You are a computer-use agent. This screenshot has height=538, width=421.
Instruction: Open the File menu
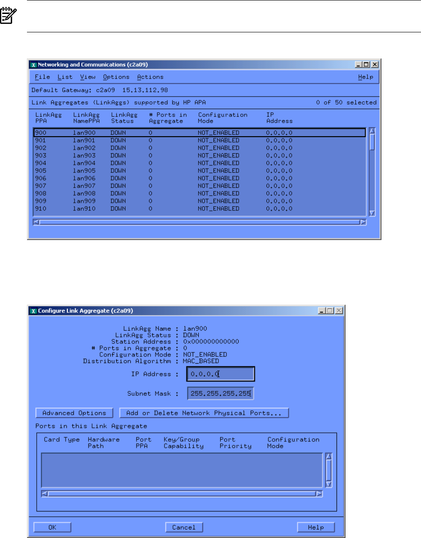pos(42,77)
